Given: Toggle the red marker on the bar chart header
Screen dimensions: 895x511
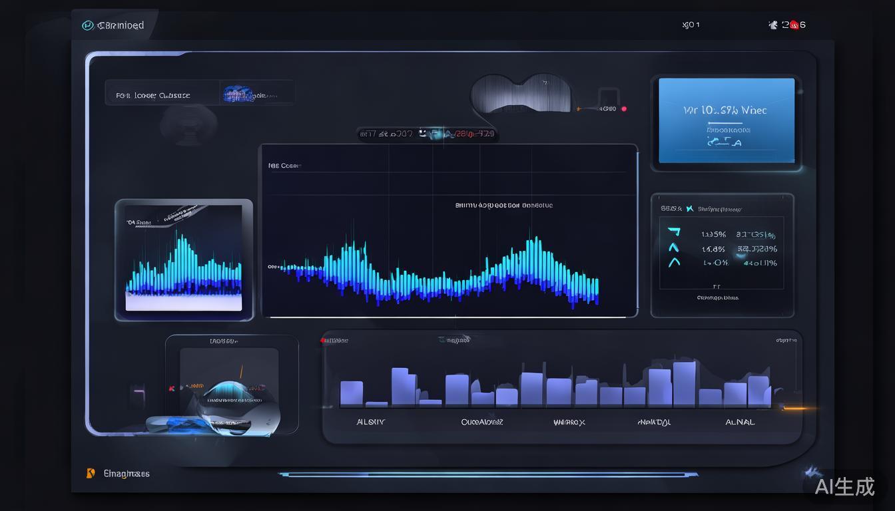Looking at the screenshot, I should pos(323,340).
